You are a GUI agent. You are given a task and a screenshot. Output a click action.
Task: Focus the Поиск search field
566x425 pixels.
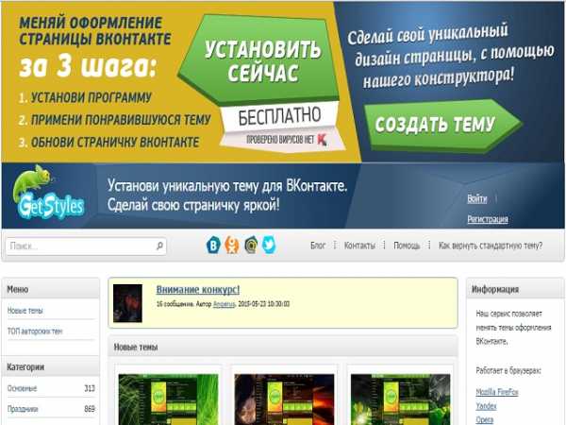[x=86, y=246]
